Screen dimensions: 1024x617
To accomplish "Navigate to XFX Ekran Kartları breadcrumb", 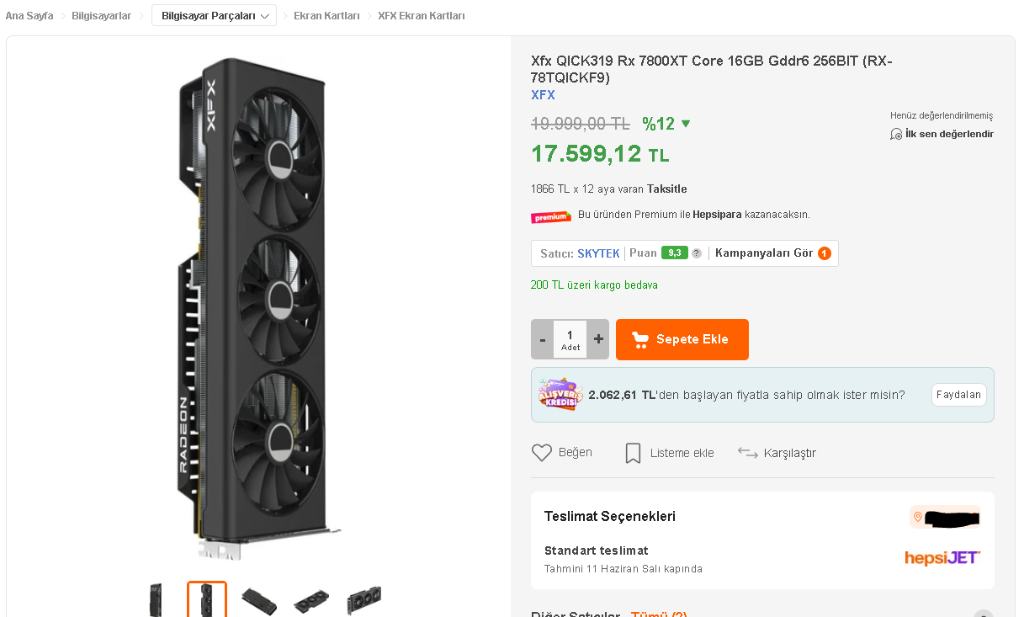I will (421, 16).
